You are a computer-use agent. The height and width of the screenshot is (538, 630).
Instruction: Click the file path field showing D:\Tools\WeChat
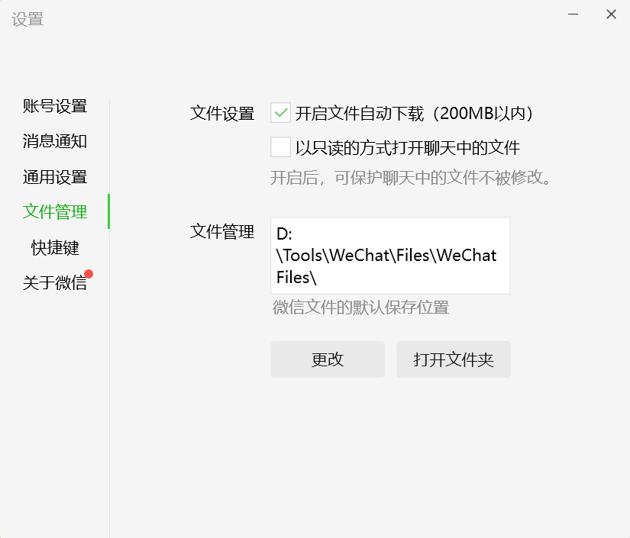point(390,256)
